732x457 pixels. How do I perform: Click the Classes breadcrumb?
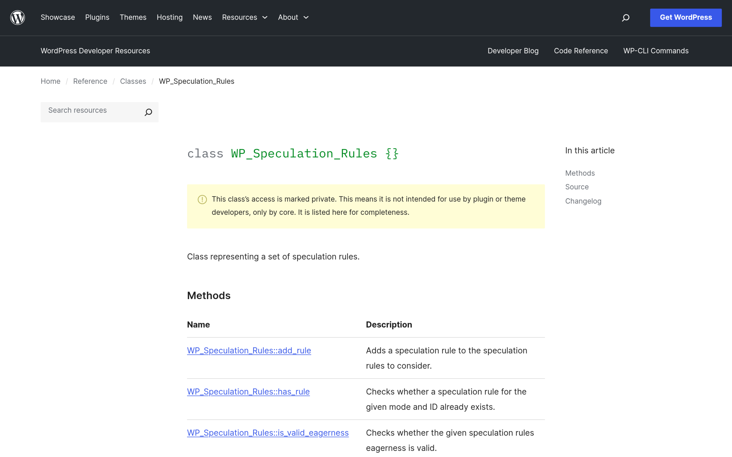tap(133, 81)
